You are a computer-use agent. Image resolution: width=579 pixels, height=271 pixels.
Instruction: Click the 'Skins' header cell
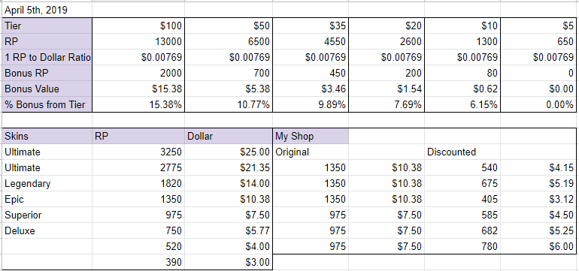click(x=47, y=137)
